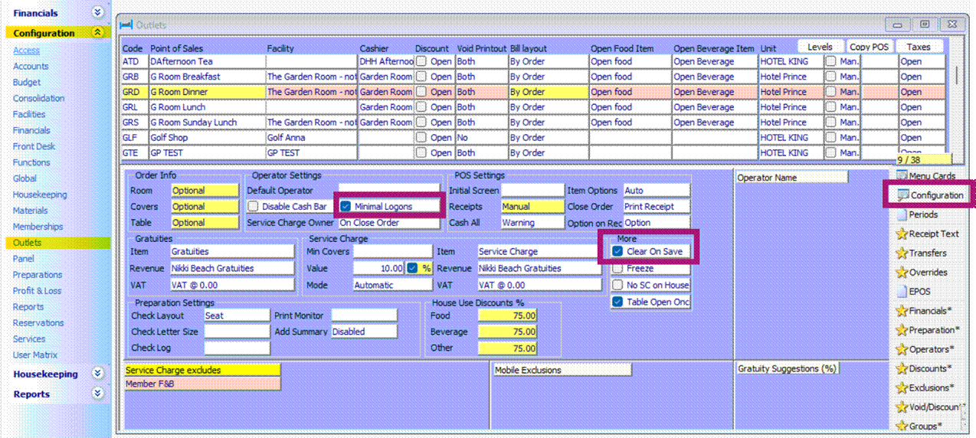Open the Close Order field set to Print Receipt
This screenshot has width=976, height=438.
(657, 207)
